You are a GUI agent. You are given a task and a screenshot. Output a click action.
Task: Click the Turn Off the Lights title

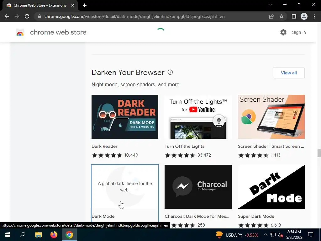click(184, 146)
